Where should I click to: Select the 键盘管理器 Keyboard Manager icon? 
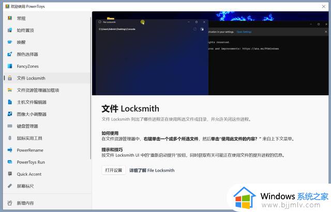[10, 126]
